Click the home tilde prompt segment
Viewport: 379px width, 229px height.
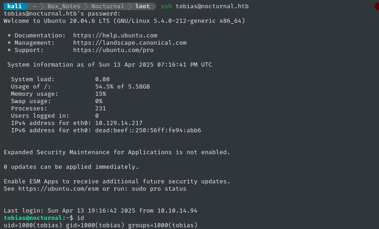click(x=35, y=6)
